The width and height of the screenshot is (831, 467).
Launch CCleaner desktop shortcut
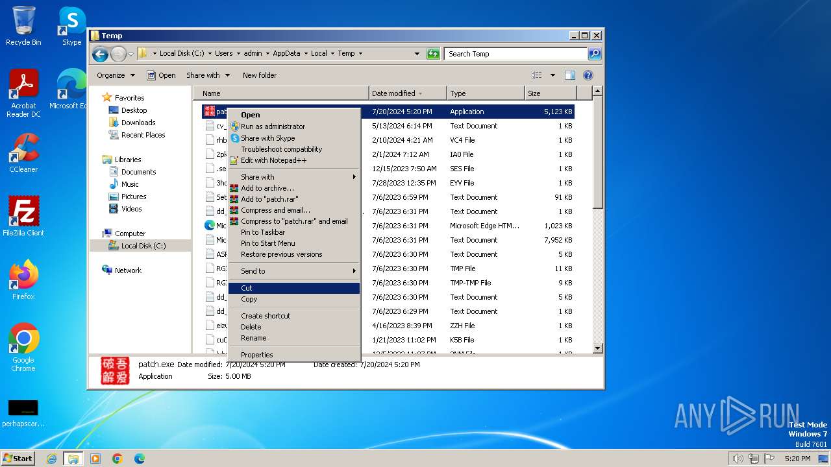(x=23, y=153)
